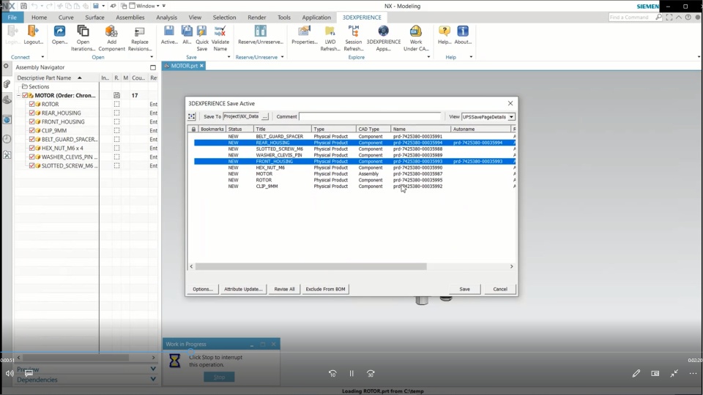This screenshot has height=395, width=703.
Task: Click the Save button in the dialog
Action: click(464, 290)
